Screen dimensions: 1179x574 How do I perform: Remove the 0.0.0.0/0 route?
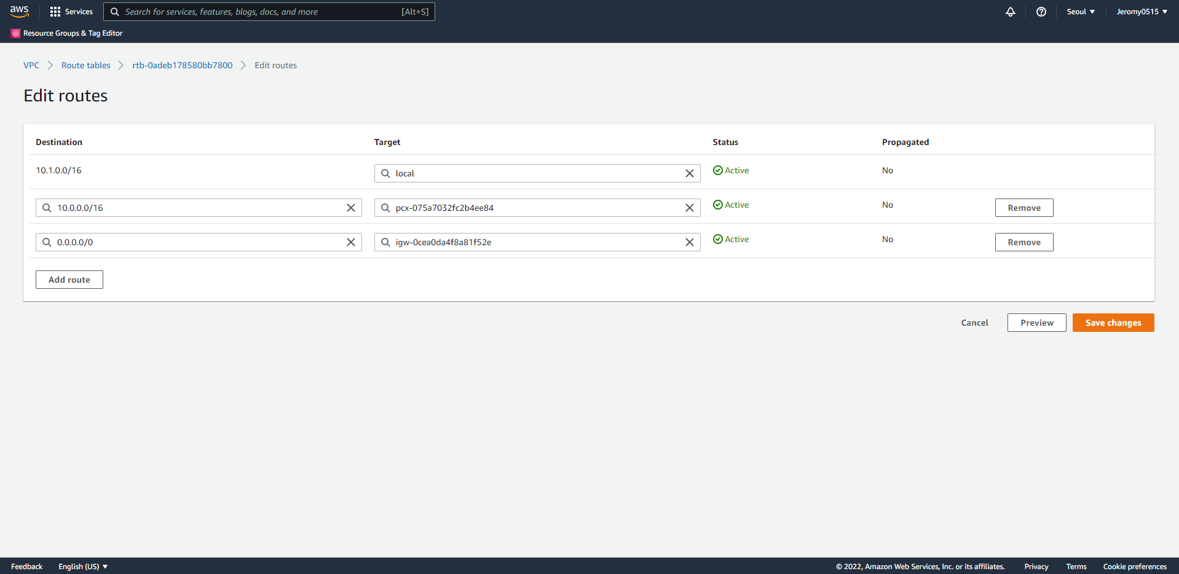pos(1024,242)
